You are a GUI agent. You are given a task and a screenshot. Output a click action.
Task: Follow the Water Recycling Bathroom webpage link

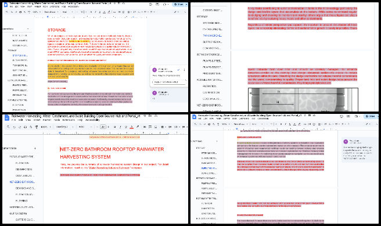coord(110,168)
